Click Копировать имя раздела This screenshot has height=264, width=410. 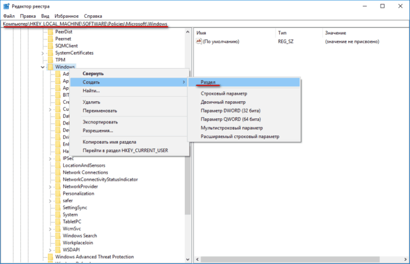click(x=129, y=142)
